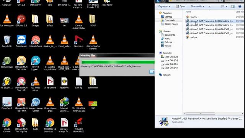Open the Documents library
Image resolution: width=245 pixels, height=138 pixels.
point(168,35)
